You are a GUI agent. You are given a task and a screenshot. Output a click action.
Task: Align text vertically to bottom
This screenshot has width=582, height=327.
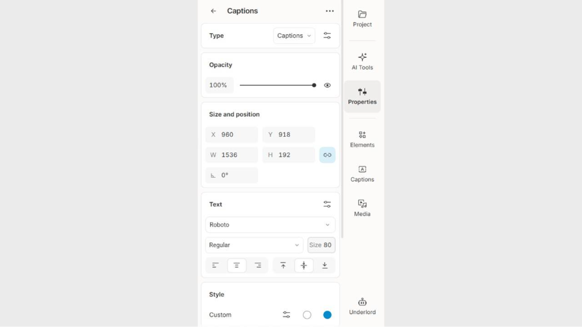(324, 265)
